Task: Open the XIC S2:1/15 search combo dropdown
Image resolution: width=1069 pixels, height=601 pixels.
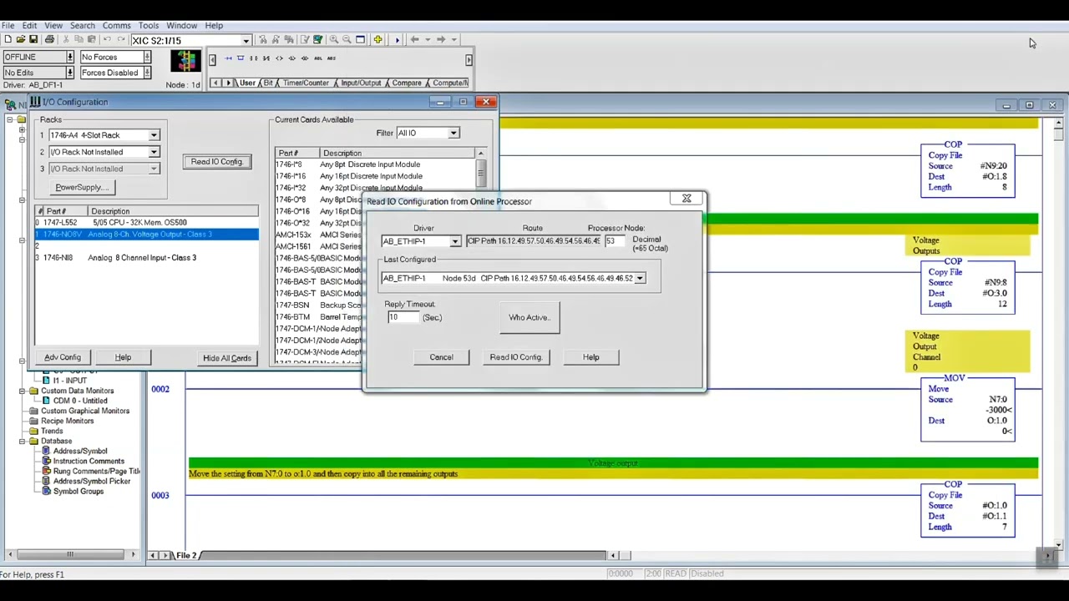Action: click(246, 40)
